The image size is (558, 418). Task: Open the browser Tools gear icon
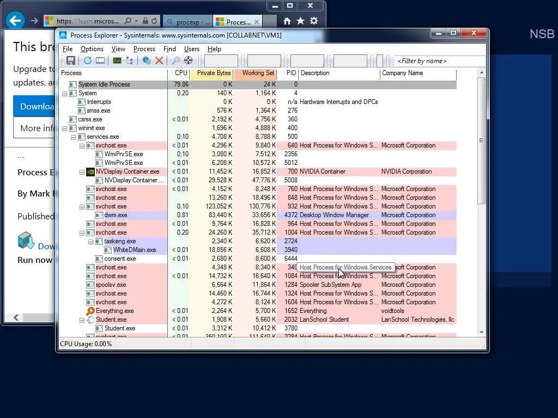coord(313,21)
